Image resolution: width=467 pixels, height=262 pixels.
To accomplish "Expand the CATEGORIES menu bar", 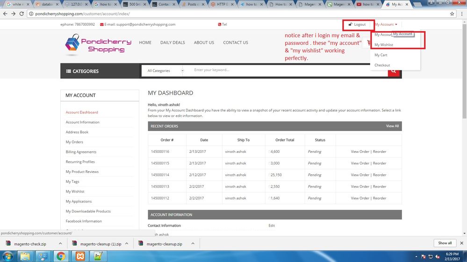I will click(x=101, y=71).
